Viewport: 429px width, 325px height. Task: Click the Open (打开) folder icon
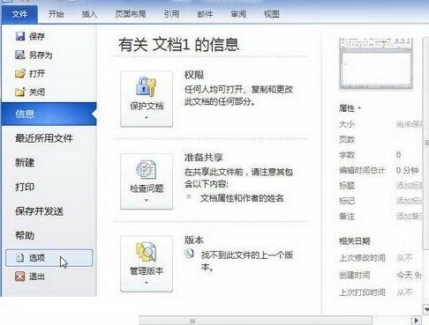pyautogui.click(x=20, y=73)
